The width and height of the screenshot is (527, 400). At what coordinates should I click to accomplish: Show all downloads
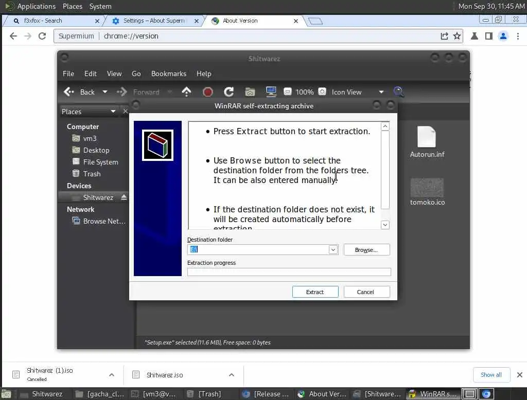coord(491,375)
